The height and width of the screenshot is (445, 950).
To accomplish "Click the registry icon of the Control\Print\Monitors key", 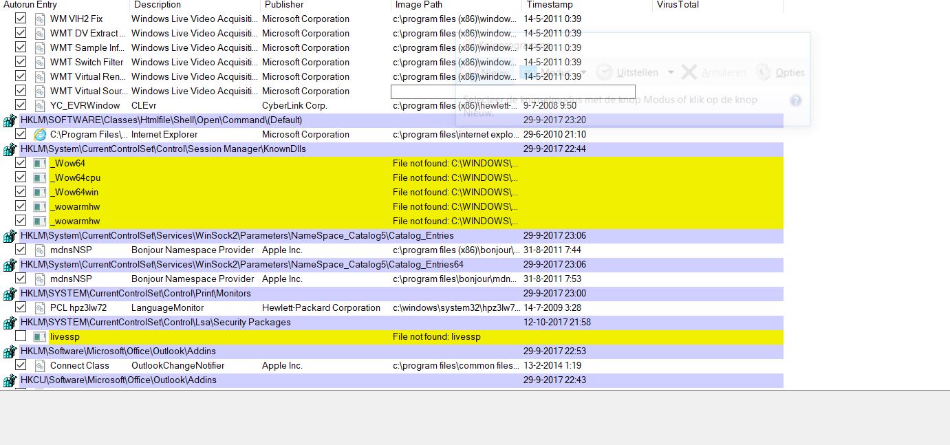I will click(x=9, y=294).
